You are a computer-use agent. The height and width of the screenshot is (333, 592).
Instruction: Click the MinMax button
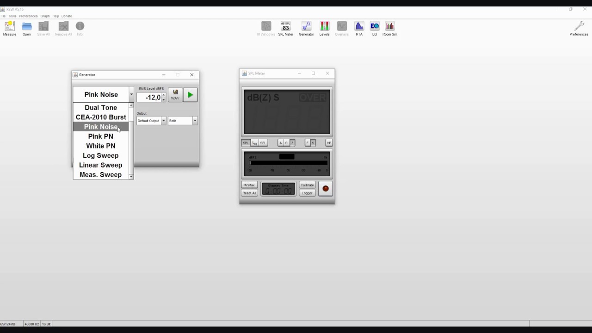(249, 185)
